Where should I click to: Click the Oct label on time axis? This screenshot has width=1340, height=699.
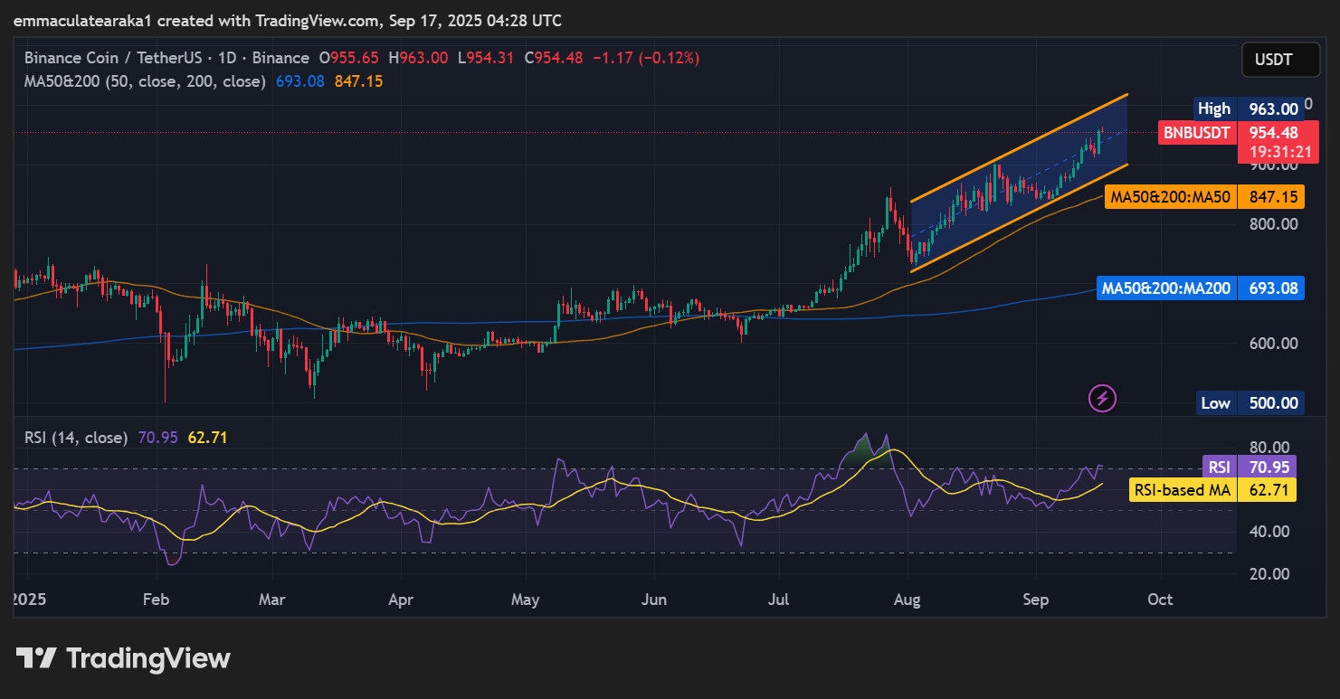pyautogui.click(x=1160, y=600)
